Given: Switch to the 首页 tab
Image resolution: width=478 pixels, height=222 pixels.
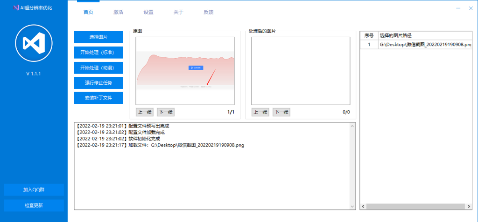Looking at the screenshot, I should point(88,12).
